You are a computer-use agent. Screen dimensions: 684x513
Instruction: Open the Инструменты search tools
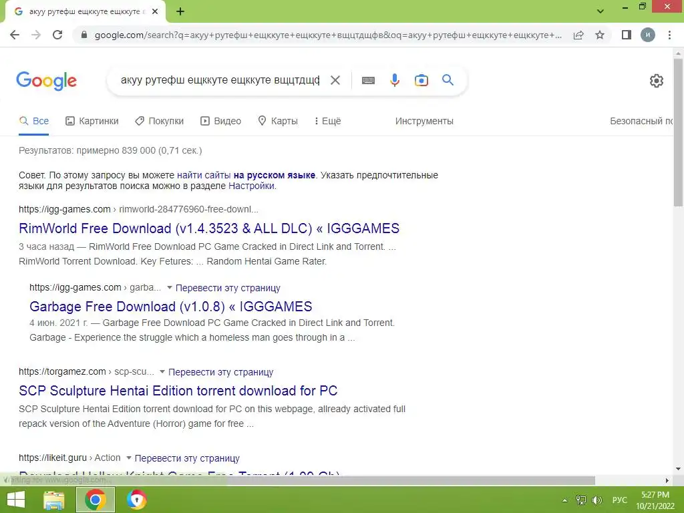point(424,121)
